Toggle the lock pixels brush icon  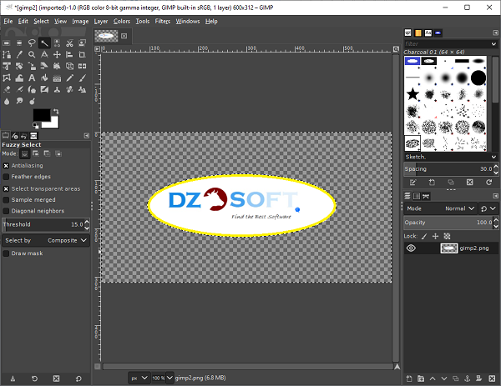pyautogui.click(x=424, y=236)
